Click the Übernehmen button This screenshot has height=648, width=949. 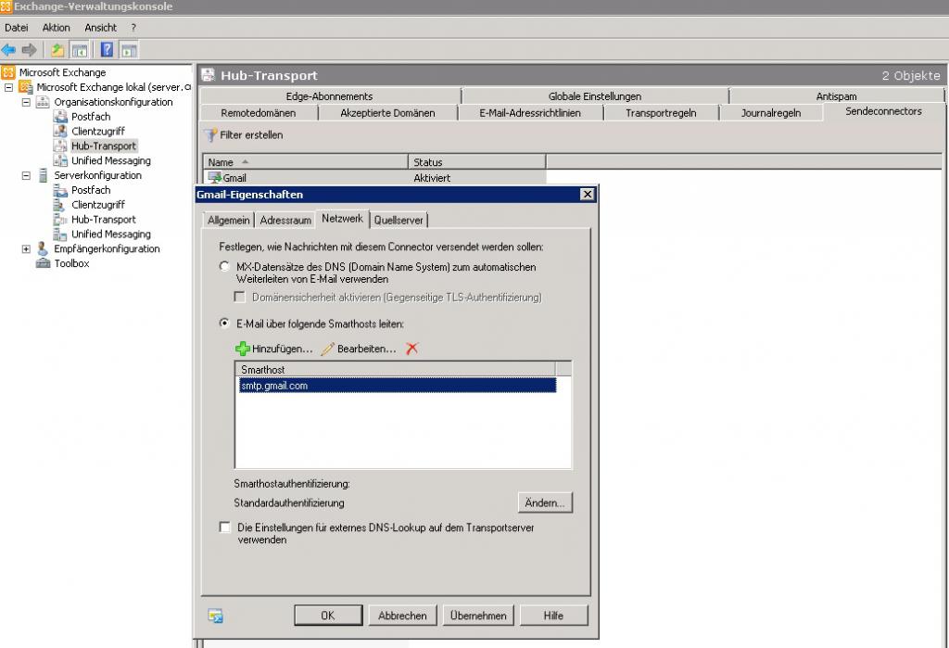[478, 616]
